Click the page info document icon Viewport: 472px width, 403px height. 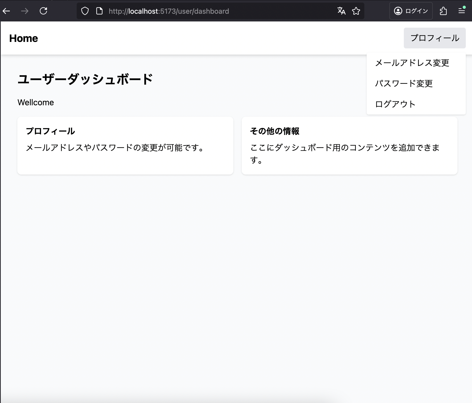[99, 11]
